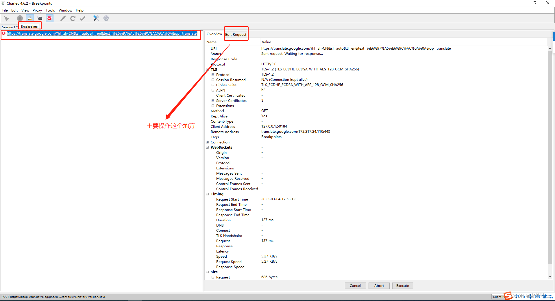This screenshot has height=301, width=555.
Task: Toggle Breakpoints red hexagon icon
Action: point(50,18)
